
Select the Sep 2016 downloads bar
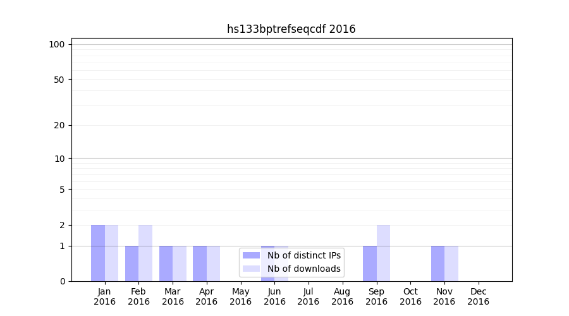tap(383, 253)
